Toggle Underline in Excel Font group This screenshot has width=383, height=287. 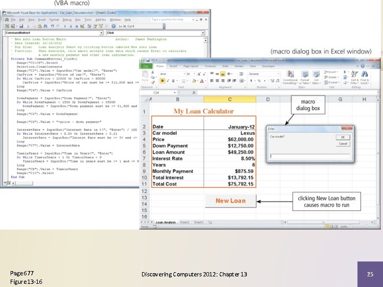tap(173, 81)
